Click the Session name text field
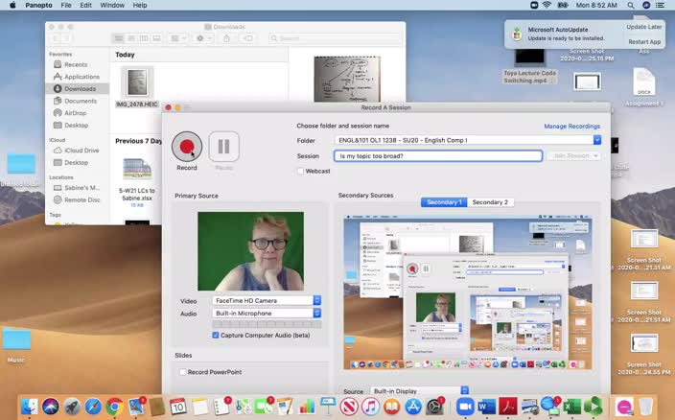 coord(437,155)
